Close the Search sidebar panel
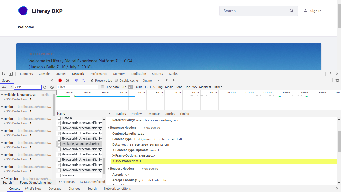The width and height of the screenshot is (341, 192). pyautogui.click(x=52, y=80)
